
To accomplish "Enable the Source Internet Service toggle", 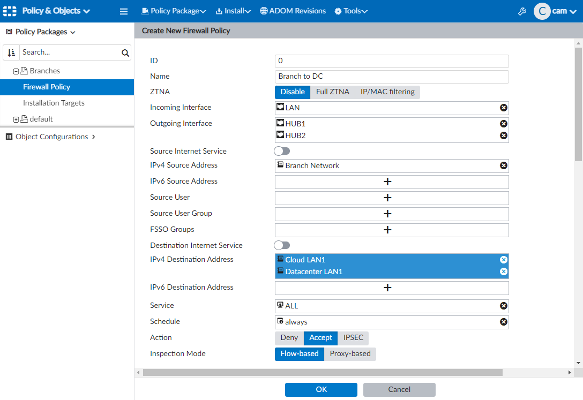I will click(282, 152).
